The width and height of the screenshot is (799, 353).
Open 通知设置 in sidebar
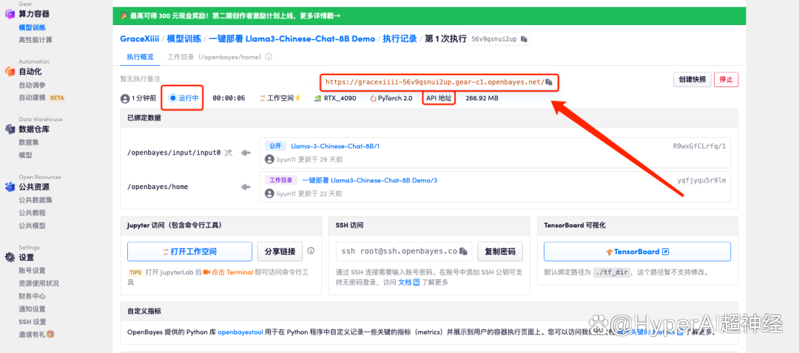(x=32, y=309)
